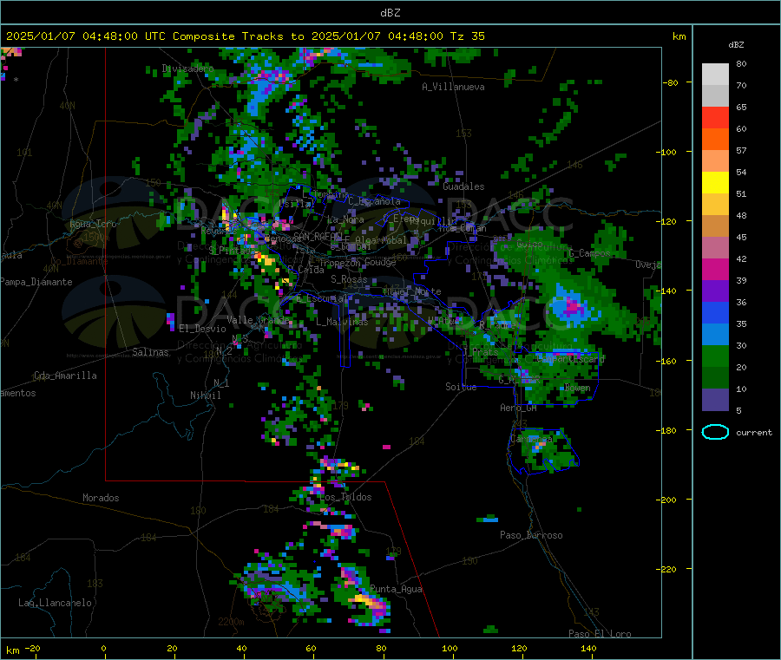Click the 'Huel_Norte' place label
Screen dimensions: 781x660
[412, 291]
